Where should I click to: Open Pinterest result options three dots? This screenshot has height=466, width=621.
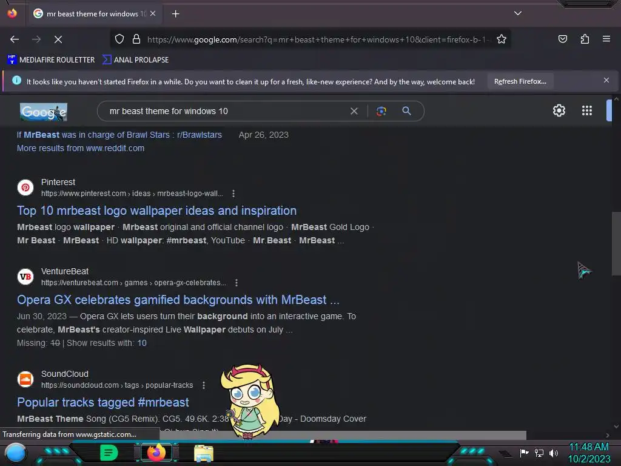(x=233, y=194)
